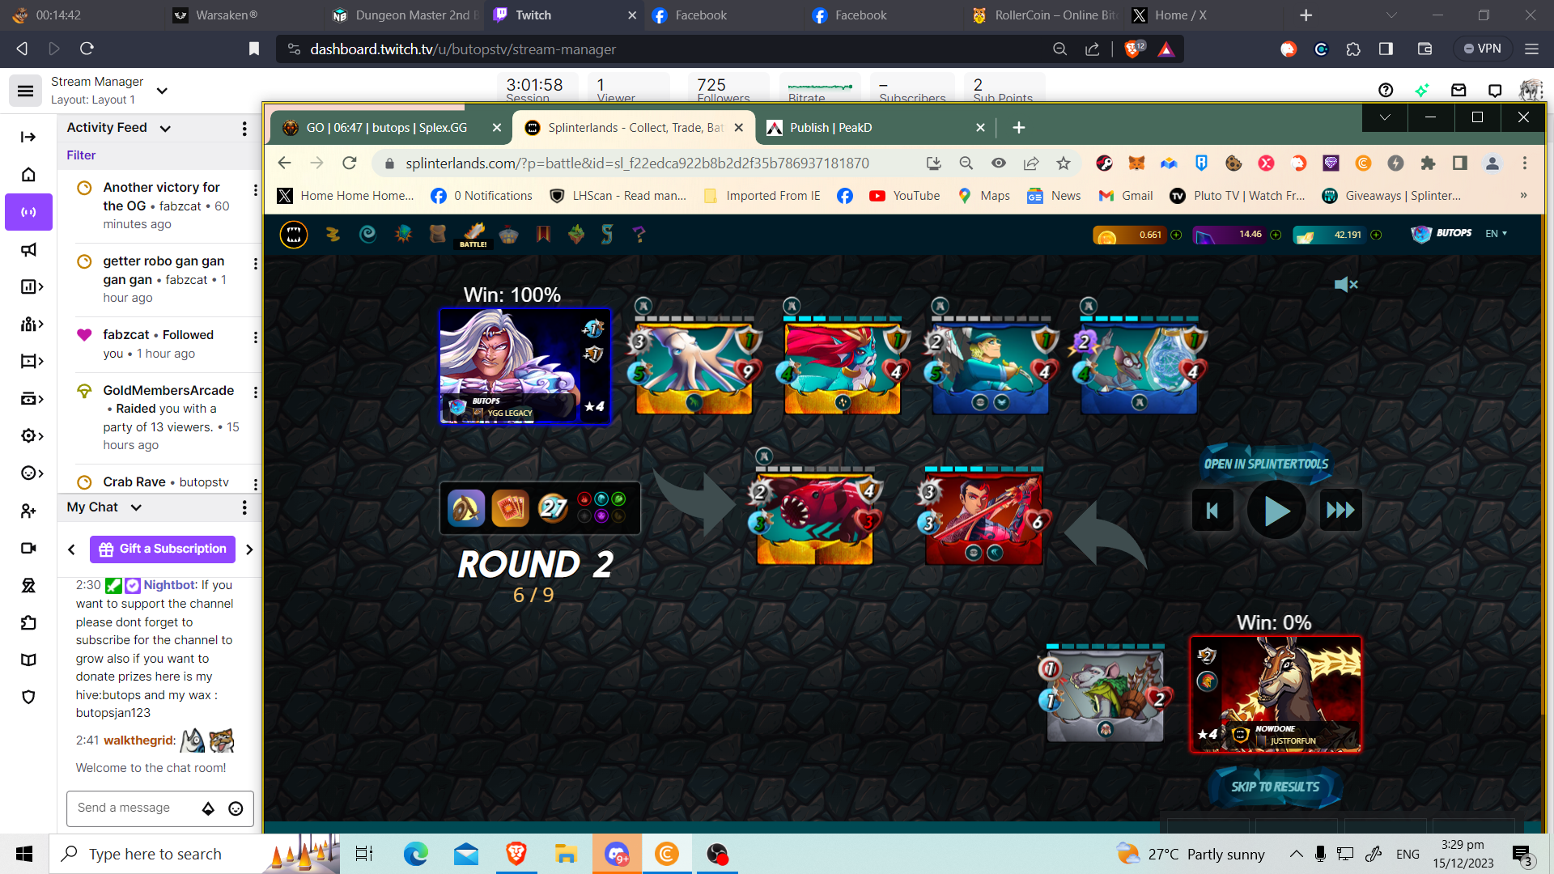Expand Community section in Twitch sidebar
Viewport: 1554px width, 874px height.
(x=31, y=324)
